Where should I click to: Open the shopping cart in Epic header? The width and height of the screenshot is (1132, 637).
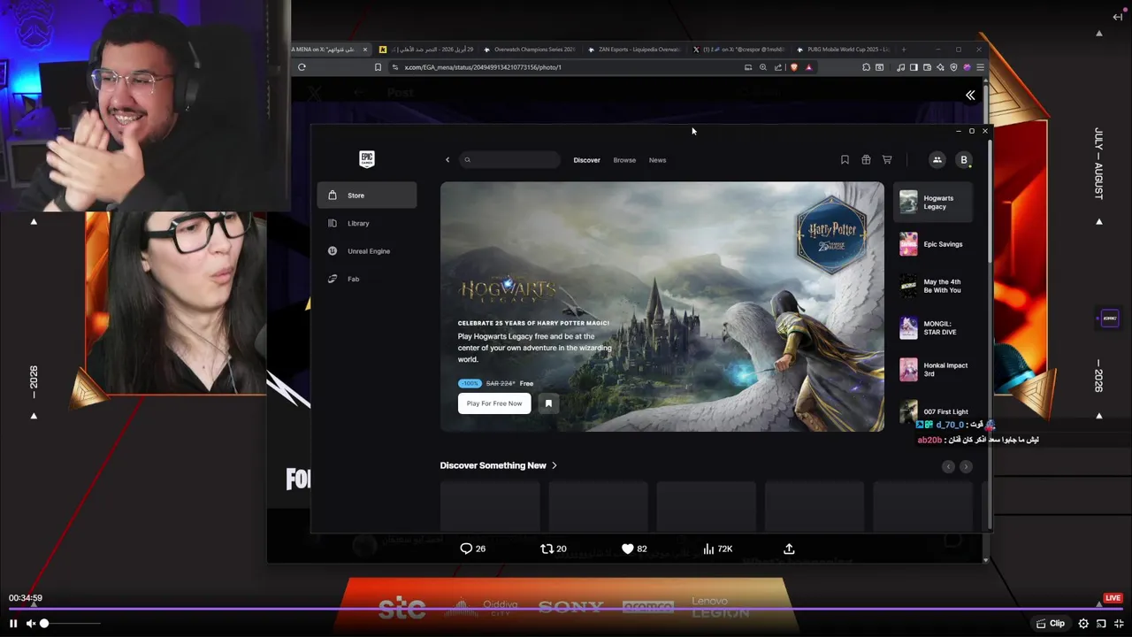coord(887,160)
